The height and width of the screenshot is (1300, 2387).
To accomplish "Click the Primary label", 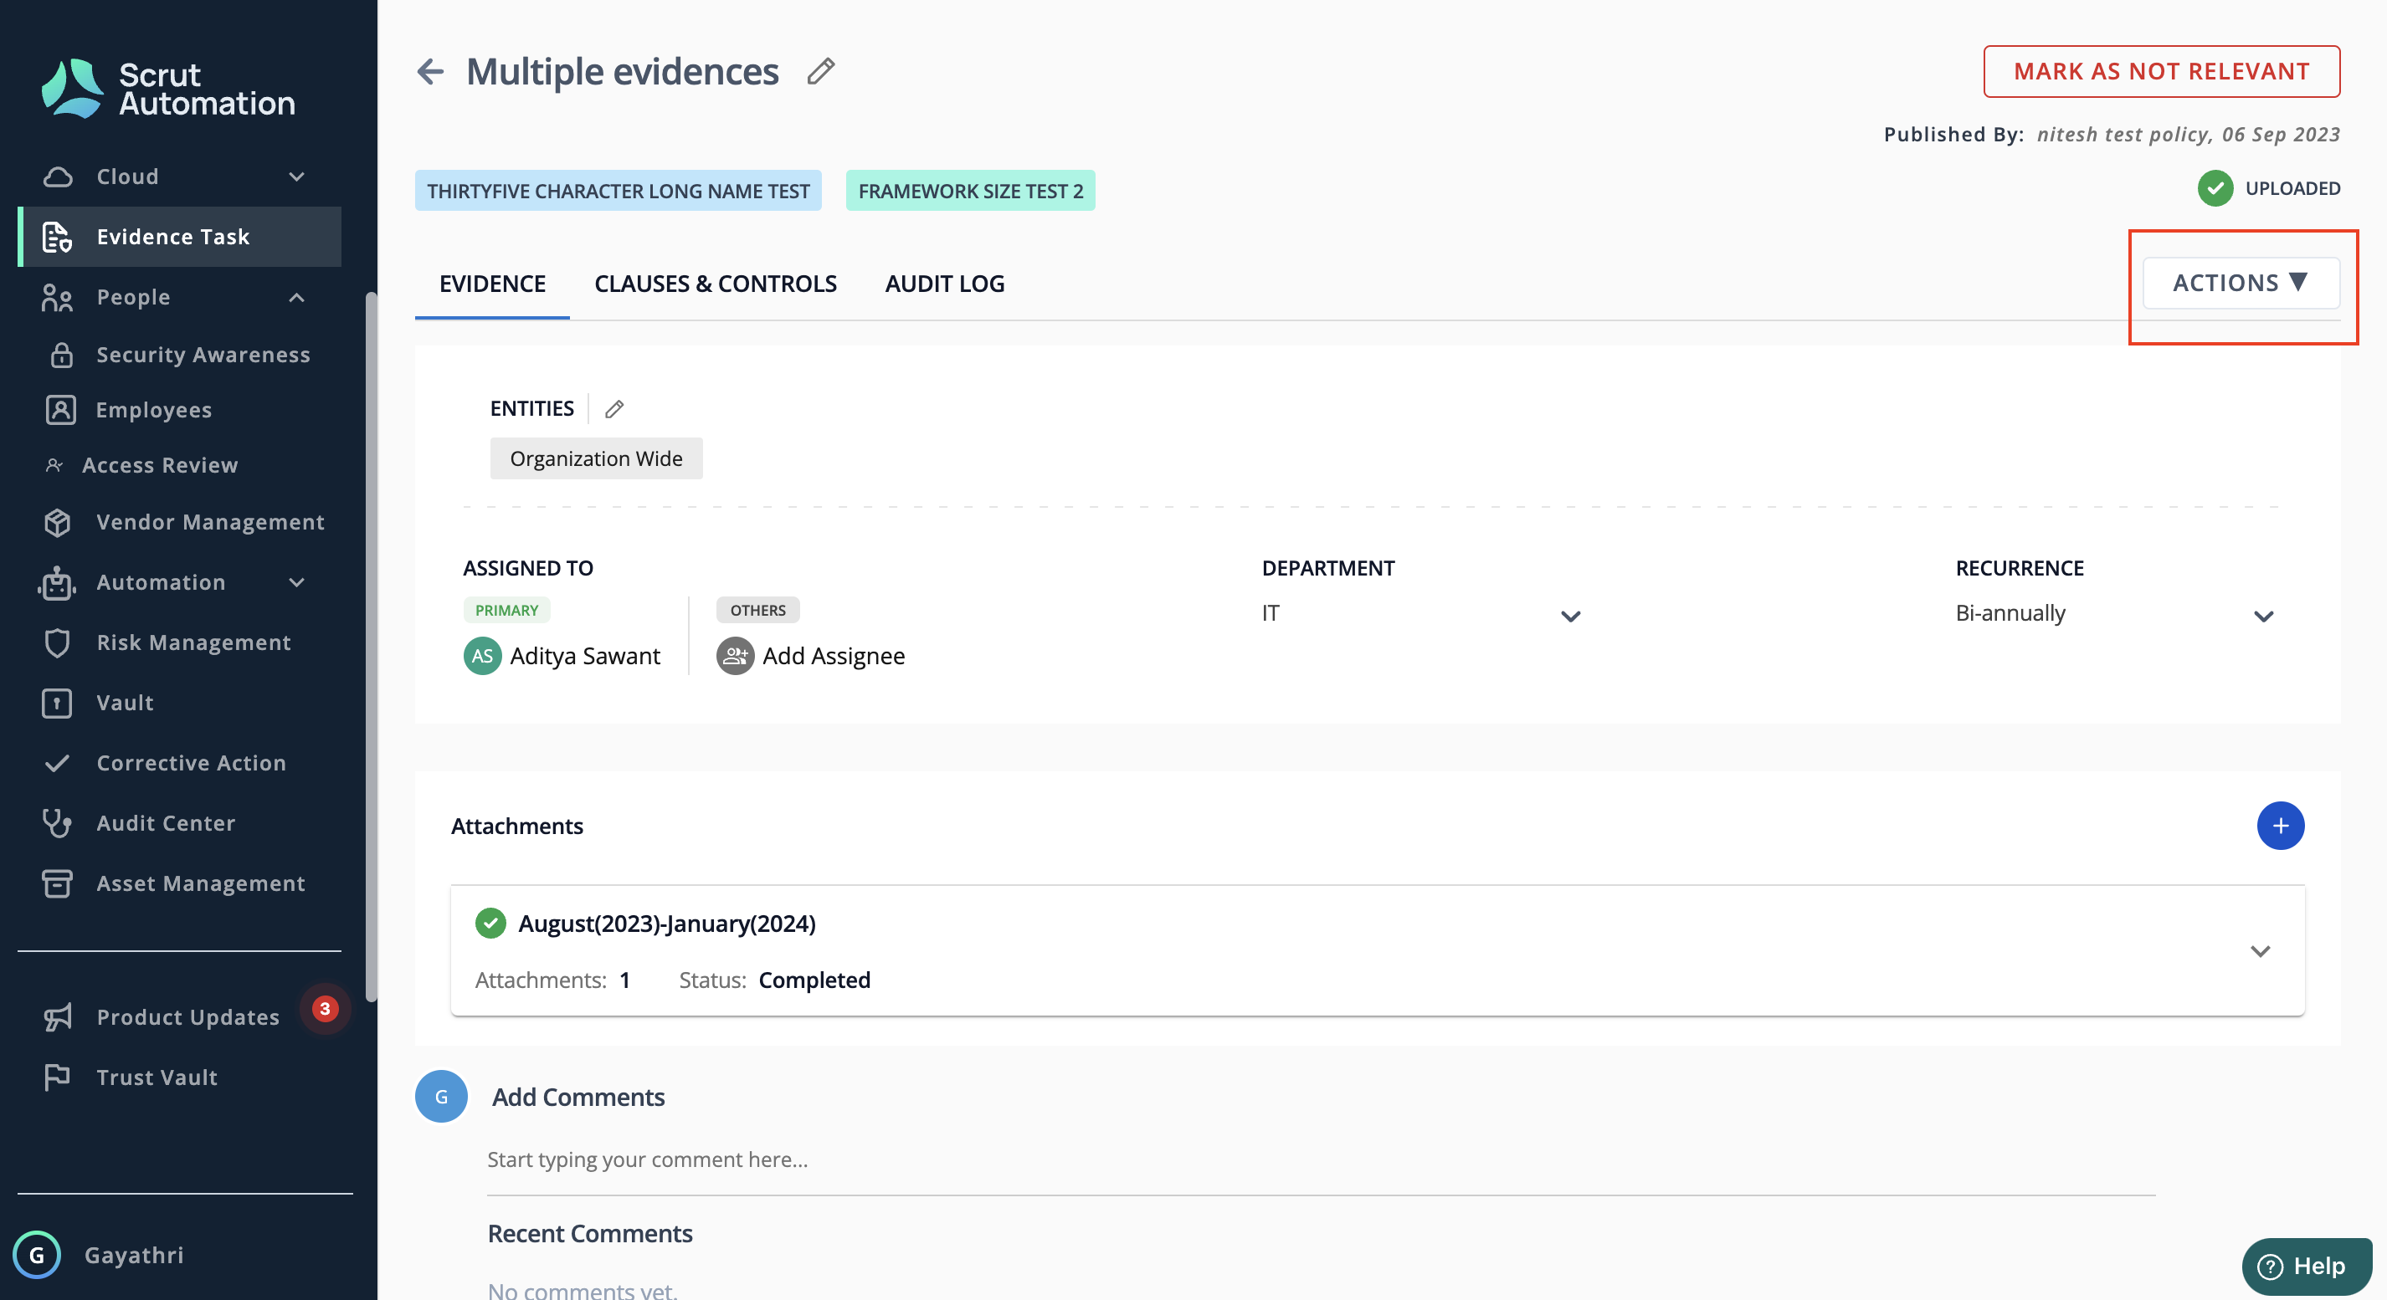I will [x=506, y=610].
